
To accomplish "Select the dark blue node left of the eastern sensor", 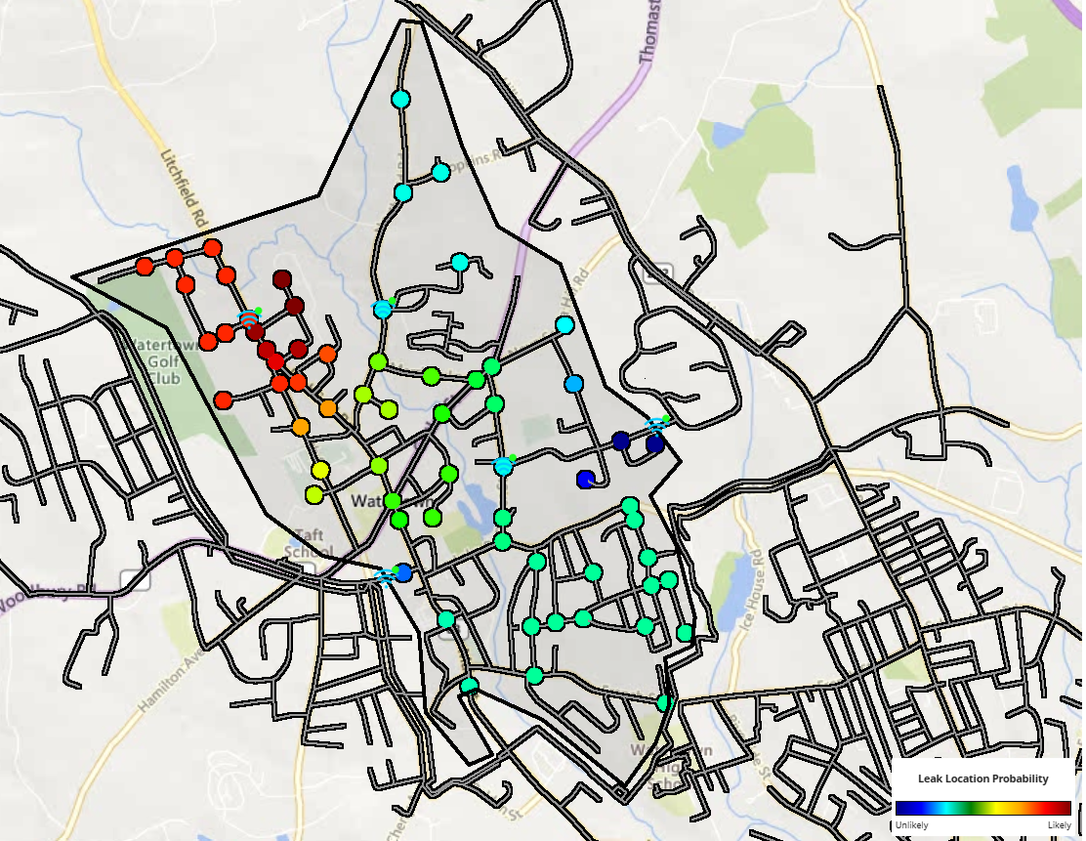I will click(621, 441).
